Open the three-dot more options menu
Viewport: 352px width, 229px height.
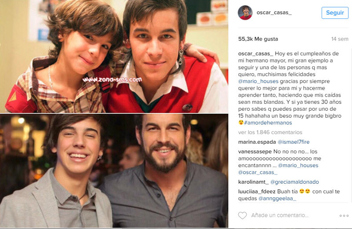tap(344, 215)
